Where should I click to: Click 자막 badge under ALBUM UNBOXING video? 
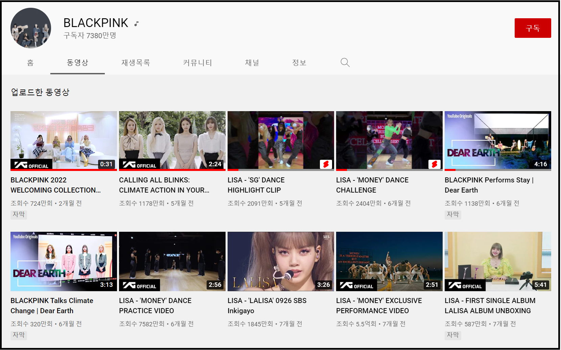coord(453,335)
